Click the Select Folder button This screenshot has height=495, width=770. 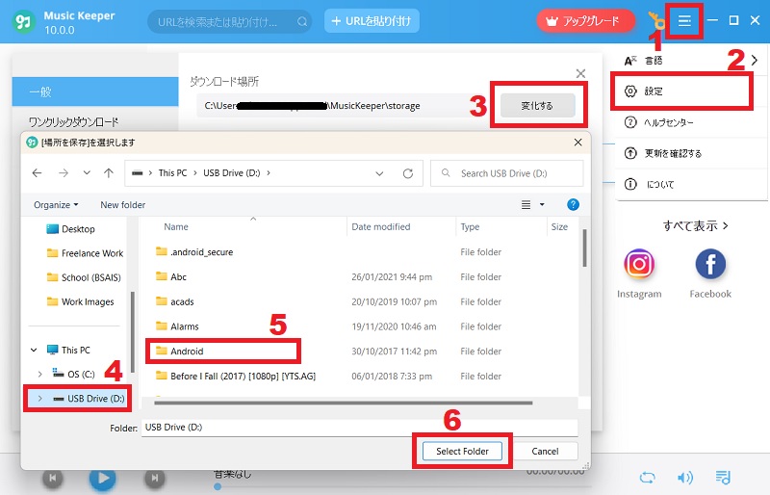pyautogui.click(x=462, y=451)
